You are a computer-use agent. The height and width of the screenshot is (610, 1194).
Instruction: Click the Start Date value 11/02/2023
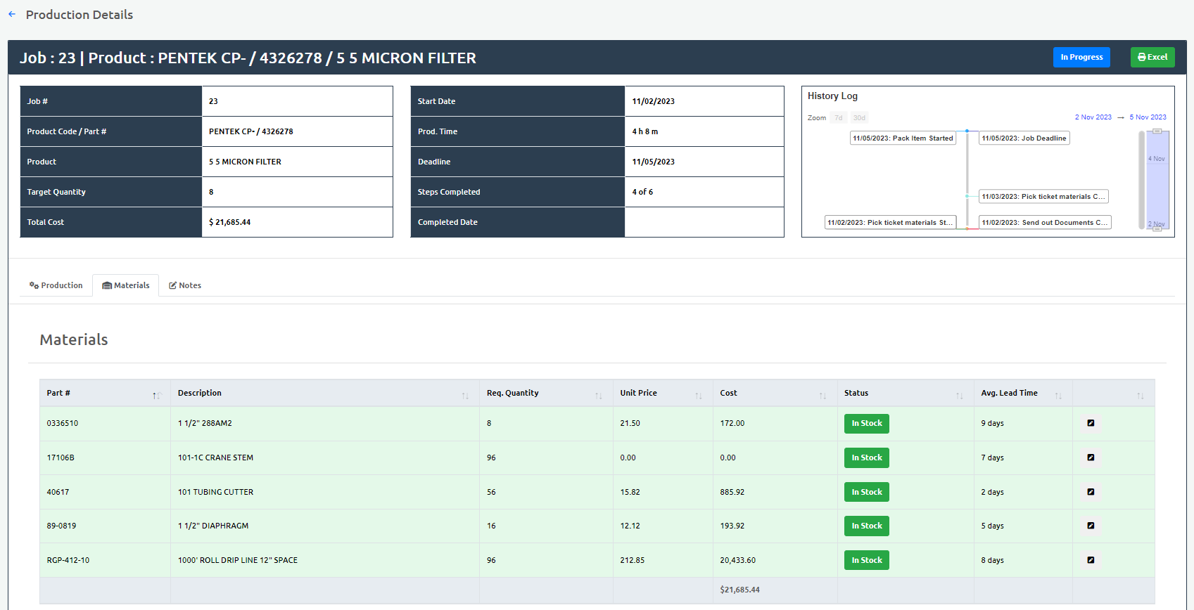click(x=653, y=101)
